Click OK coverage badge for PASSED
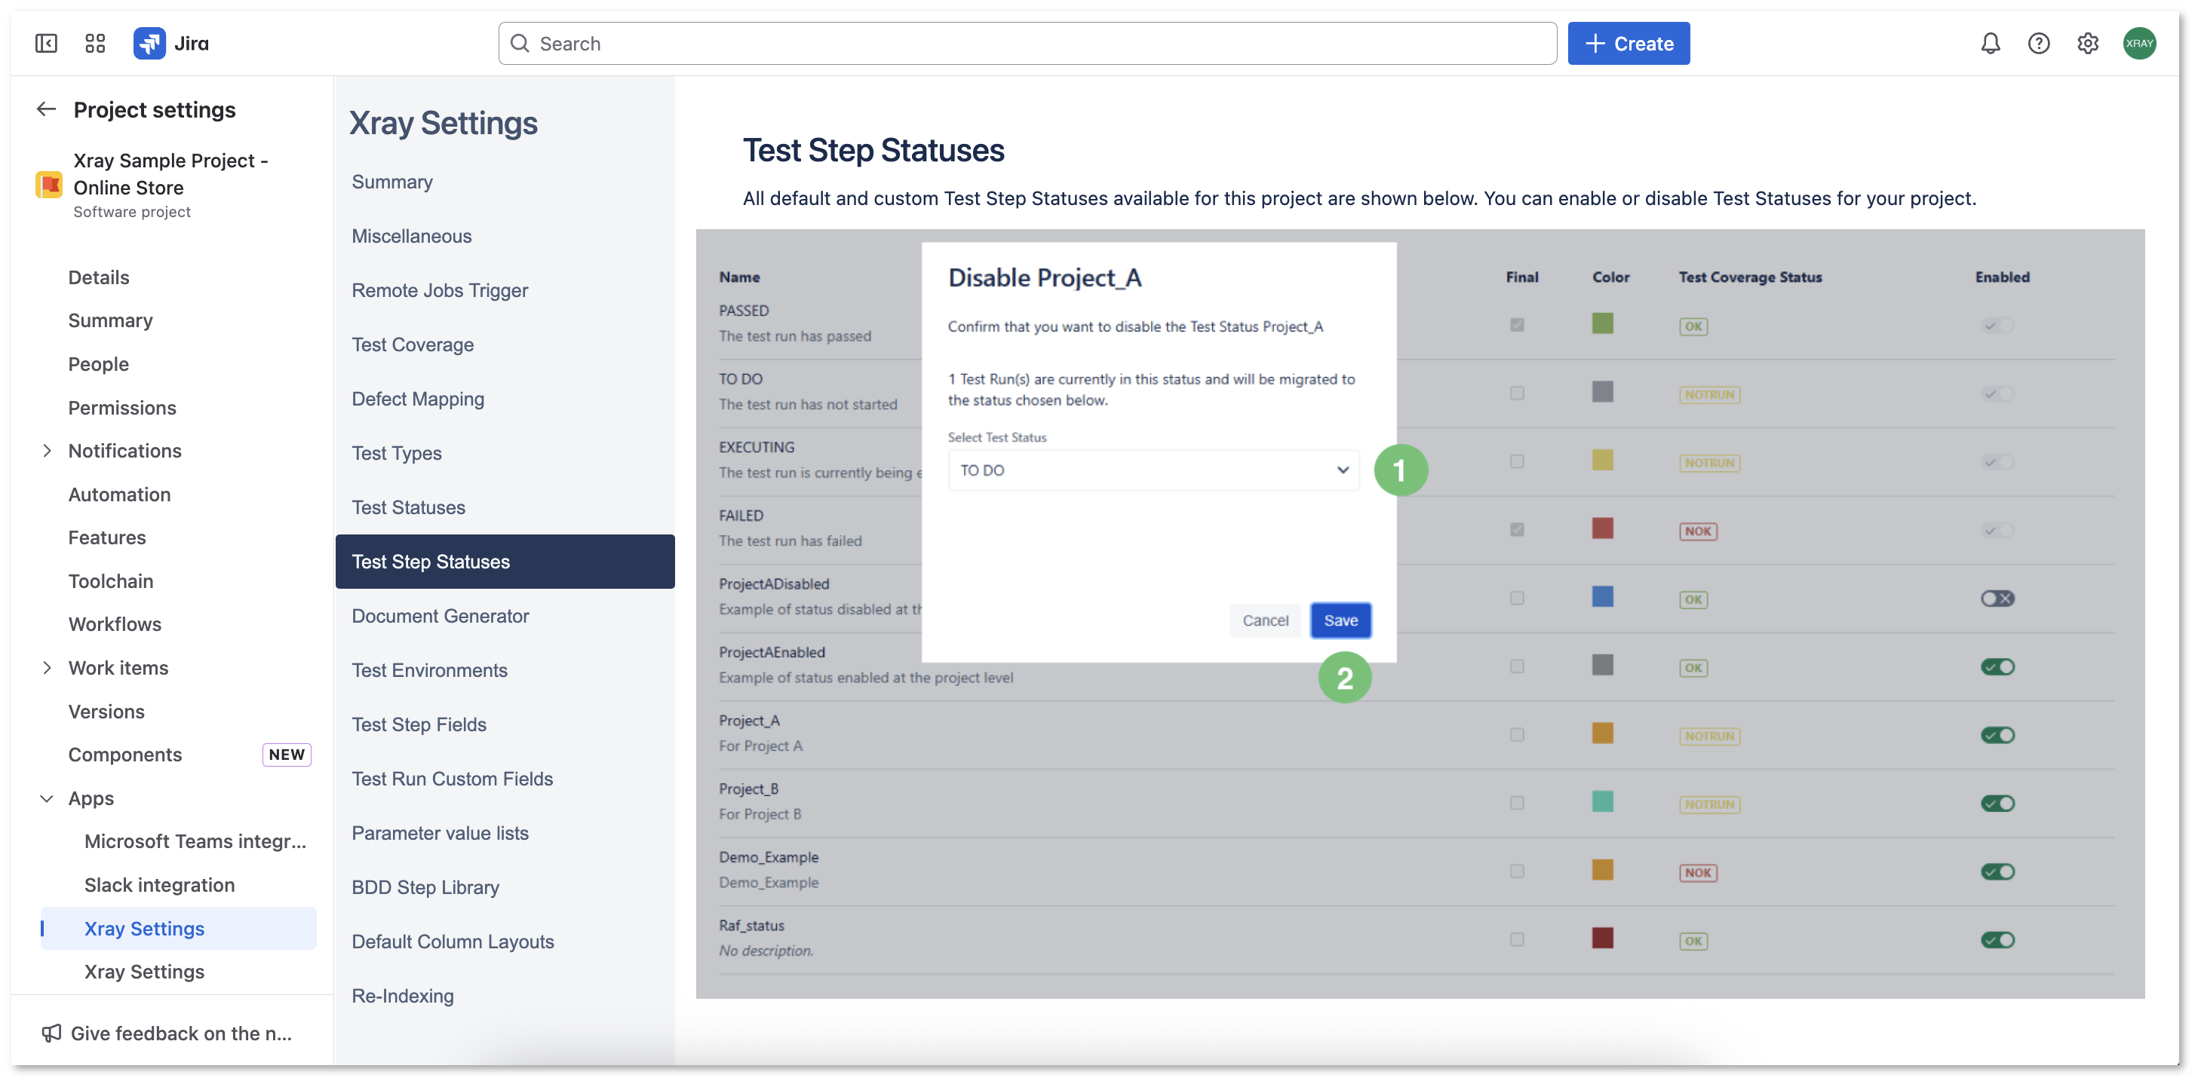Viewport: 2198px width, 1084px height. (x=1693, y=326)
